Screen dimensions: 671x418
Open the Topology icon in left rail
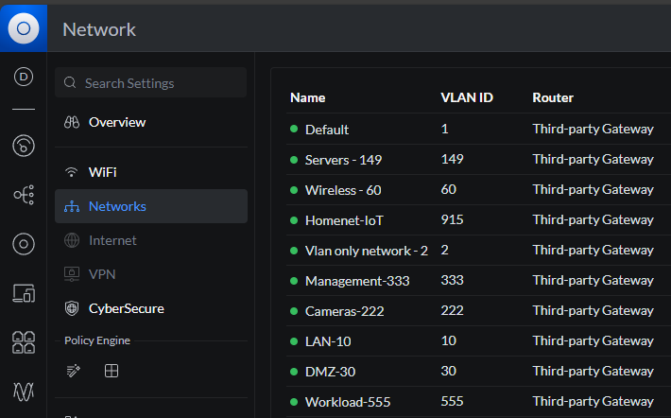24,195
